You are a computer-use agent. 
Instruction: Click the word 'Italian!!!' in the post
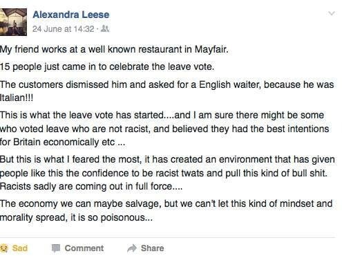pyautogui.click(x=17, y=98)
